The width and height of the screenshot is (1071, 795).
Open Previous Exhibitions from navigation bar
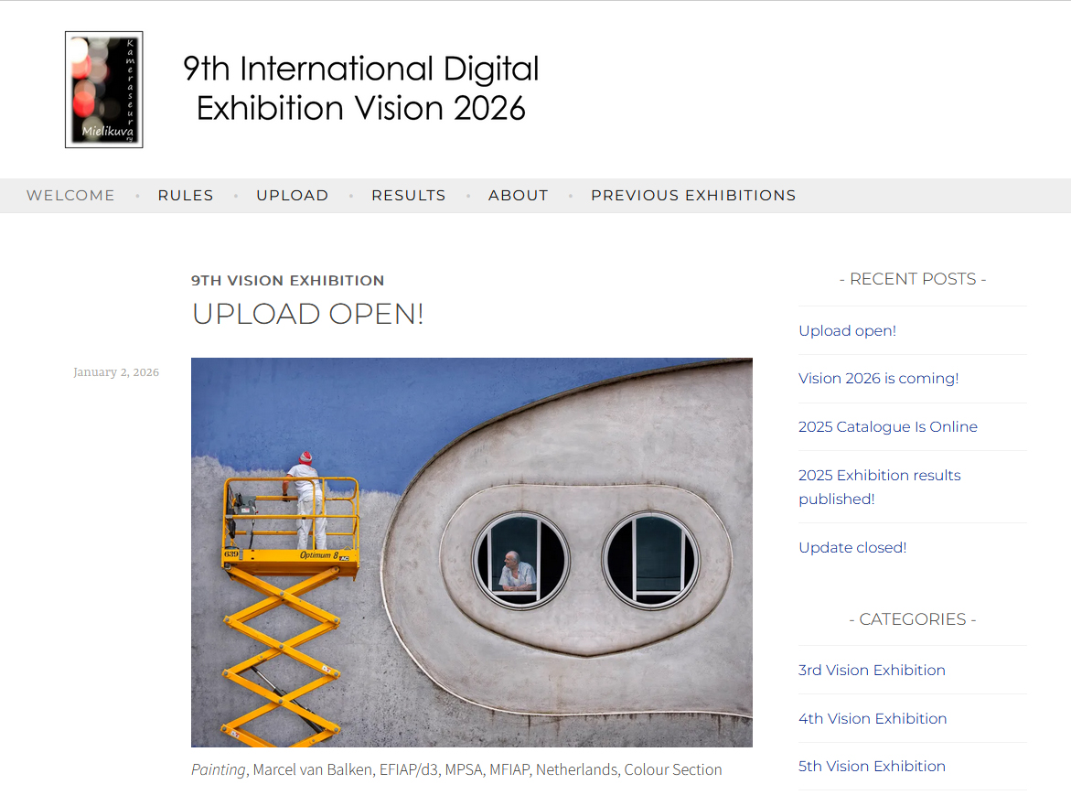coord(692,196)
